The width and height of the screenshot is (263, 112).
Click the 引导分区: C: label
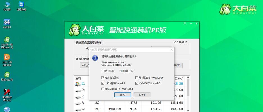pos(126,71)
